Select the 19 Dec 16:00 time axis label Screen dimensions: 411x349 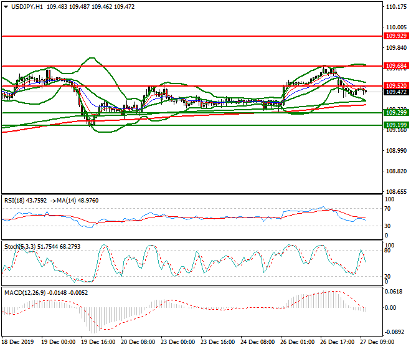[x=98, y=342]
